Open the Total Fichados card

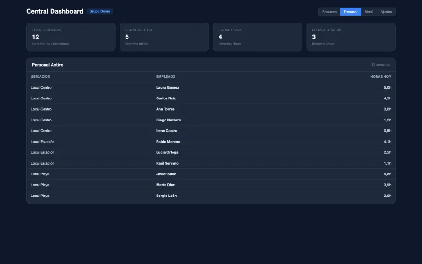(x=71, y=37)
